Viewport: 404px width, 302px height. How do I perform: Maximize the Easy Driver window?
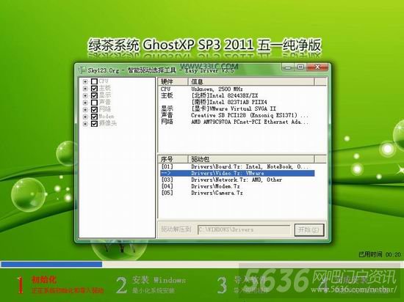[x=300, y=67]
